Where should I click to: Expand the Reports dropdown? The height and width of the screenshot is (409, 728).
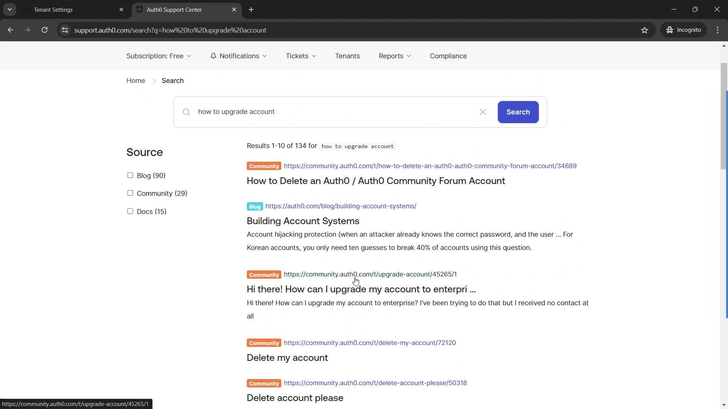[395, 56]
